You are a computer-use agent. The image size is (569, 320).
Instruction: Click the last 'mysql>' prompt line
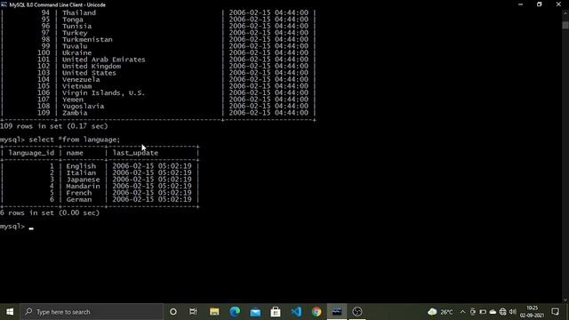pyautogui.click(x=17, y=227)
